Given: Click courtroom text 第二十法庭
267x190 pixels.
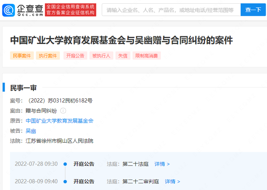Looking at the screenshot, I should (x=136, y=164).
